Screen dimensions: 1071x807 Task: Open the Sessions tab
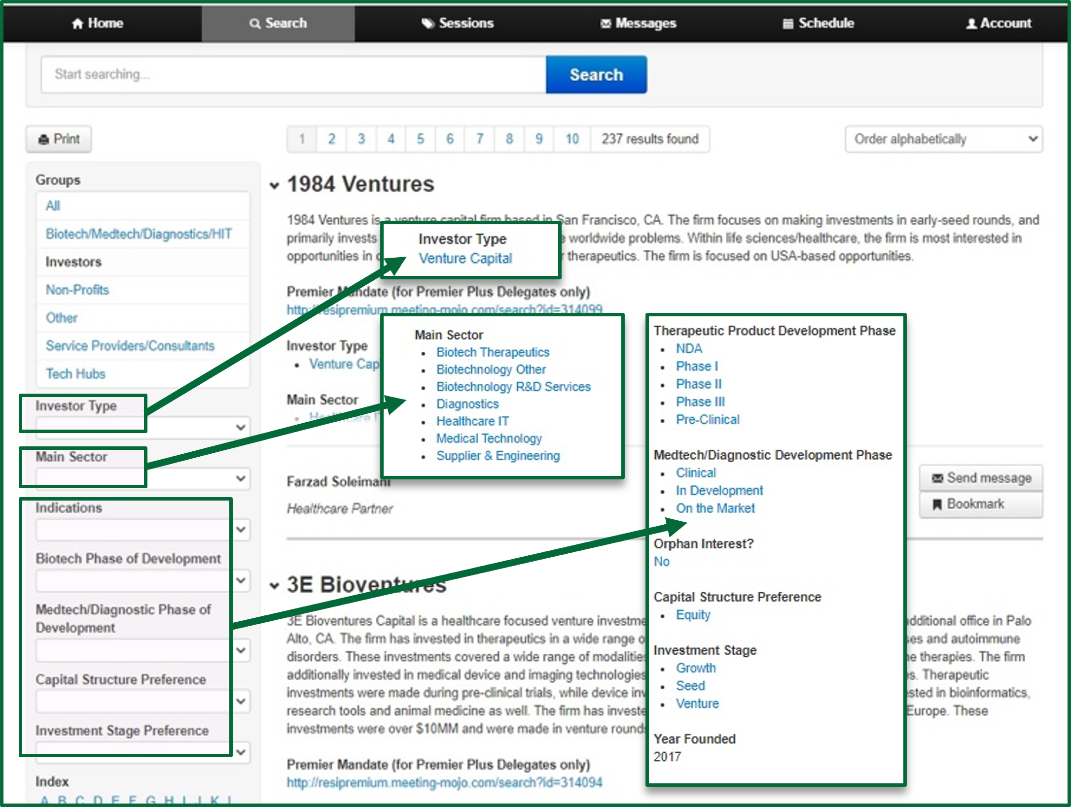tap(457, 23)
